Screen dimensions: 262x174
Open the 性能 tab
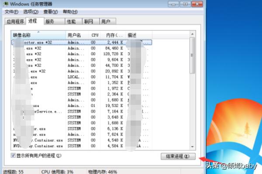pyautogui.click(x=73, y=21)
